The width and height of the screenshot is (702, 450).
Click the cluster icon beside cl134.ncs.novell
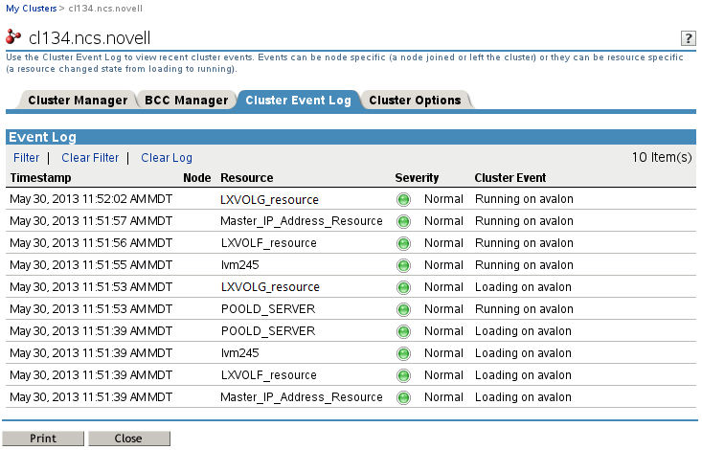point(14,37)
